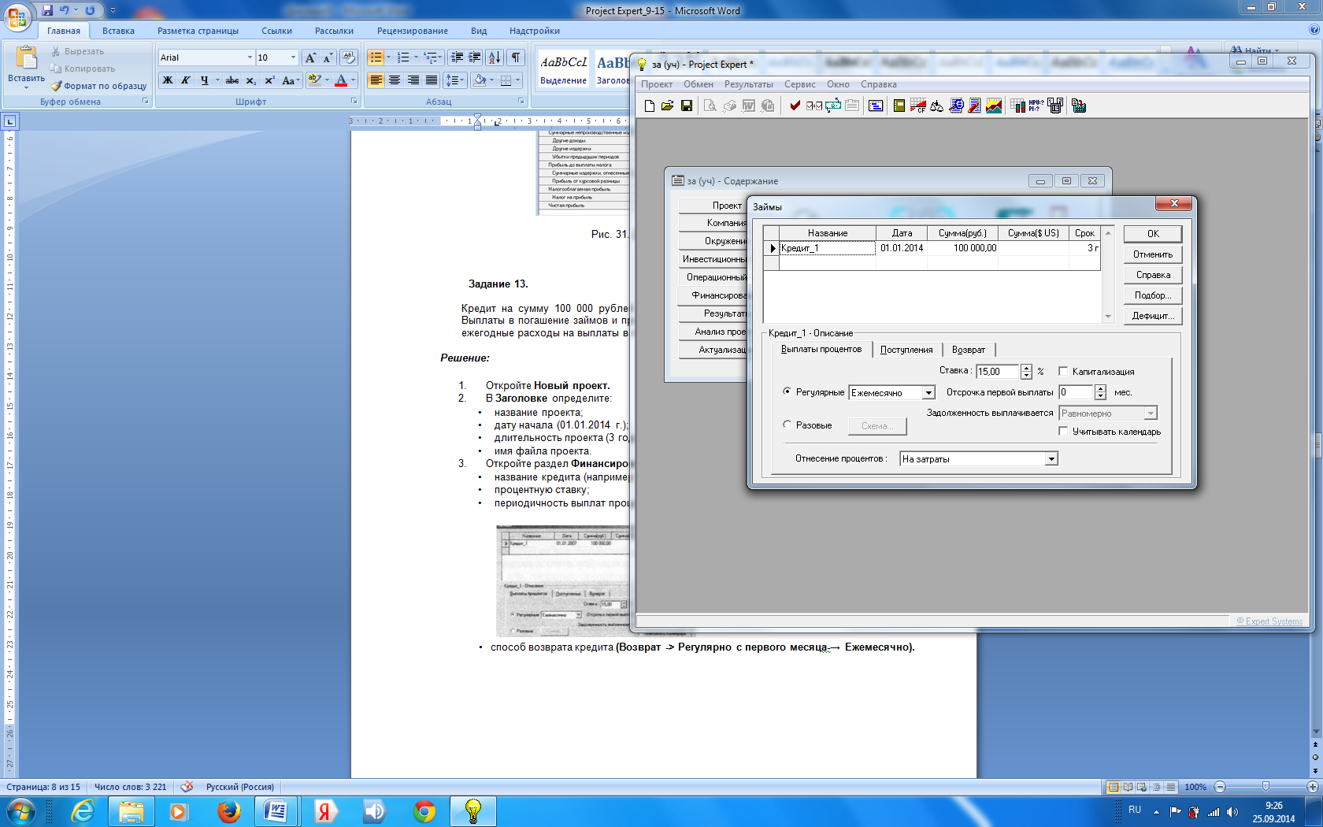Click the Word zoom slider handle
Screen dimensions: 1323x827
coord(1266,787)
